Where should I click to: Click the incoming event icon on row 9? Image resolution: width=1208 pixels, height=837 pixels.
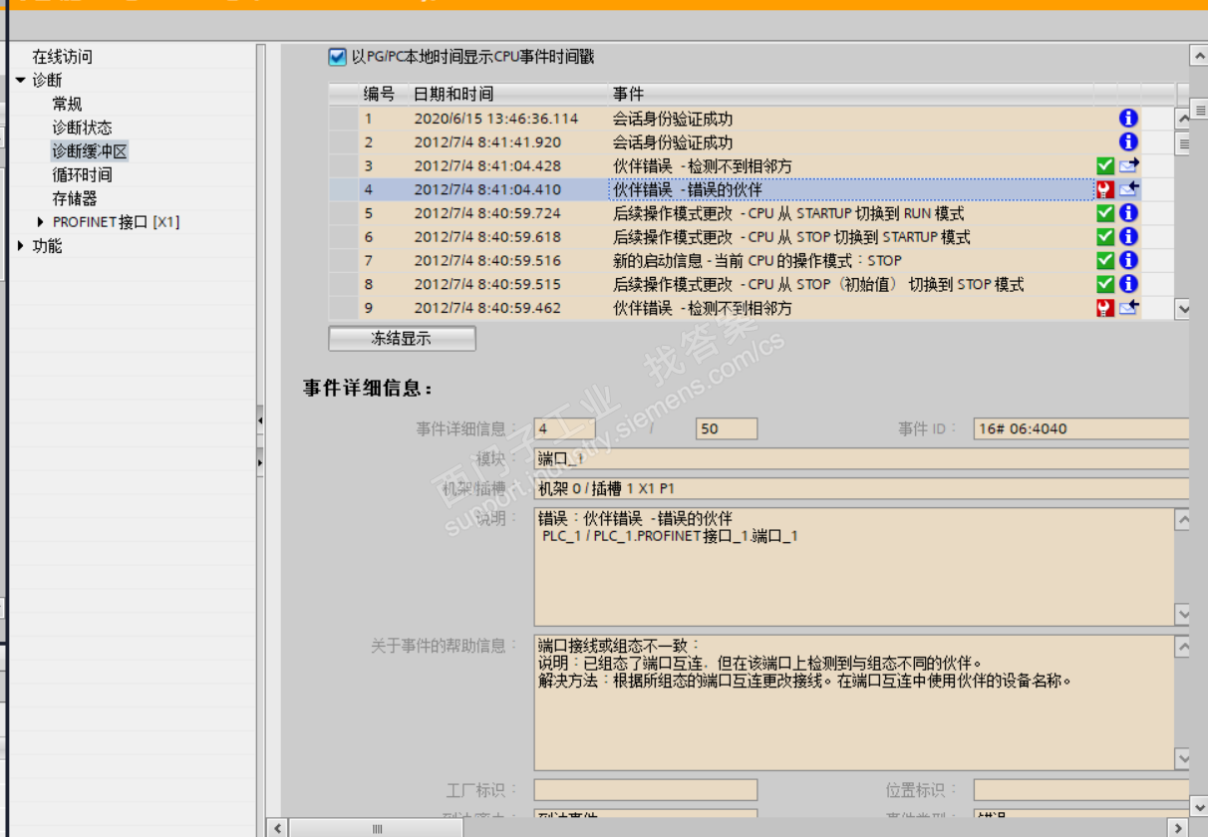pos(1128,308)
